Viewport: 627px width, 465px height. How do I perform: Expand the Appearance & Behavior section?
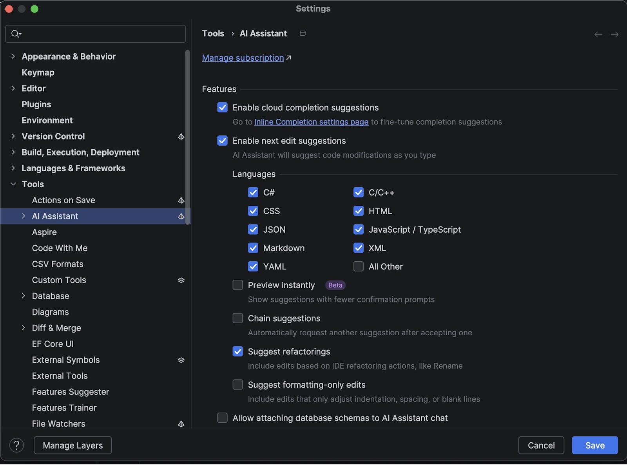(x=13, y=56)
